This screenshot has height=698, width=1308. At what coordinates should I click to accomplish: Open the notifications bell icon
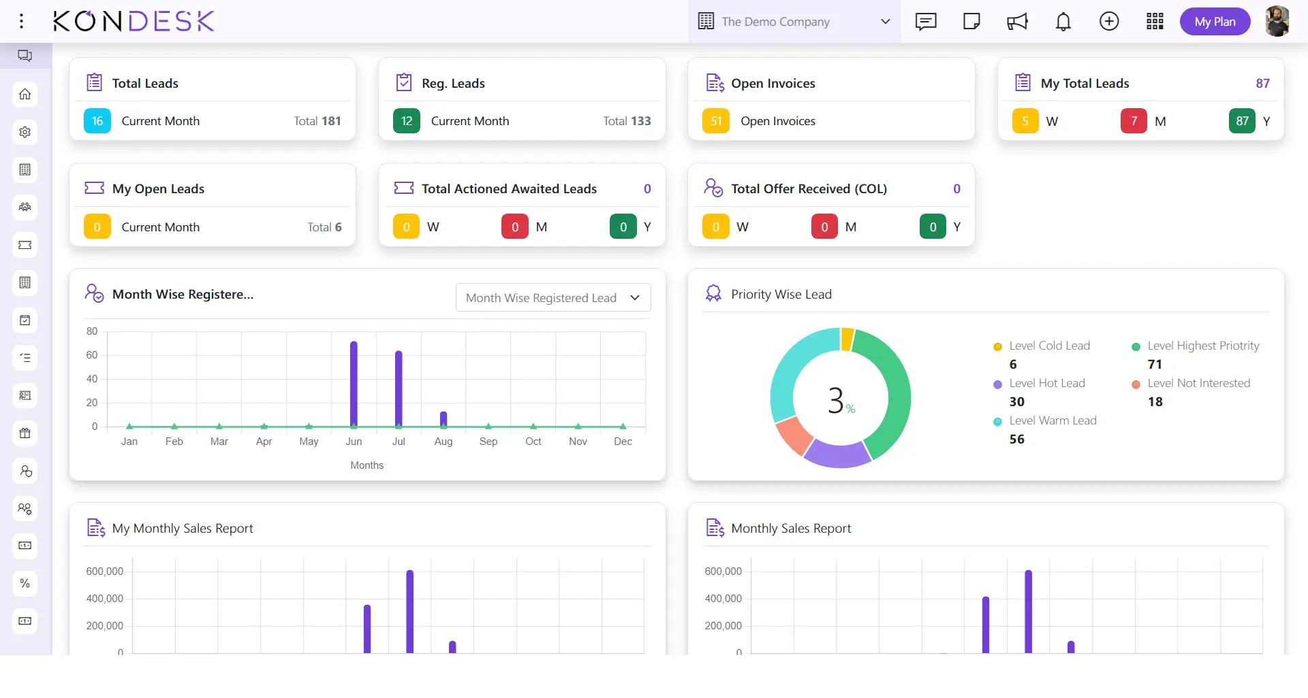tap(1063, 22)
